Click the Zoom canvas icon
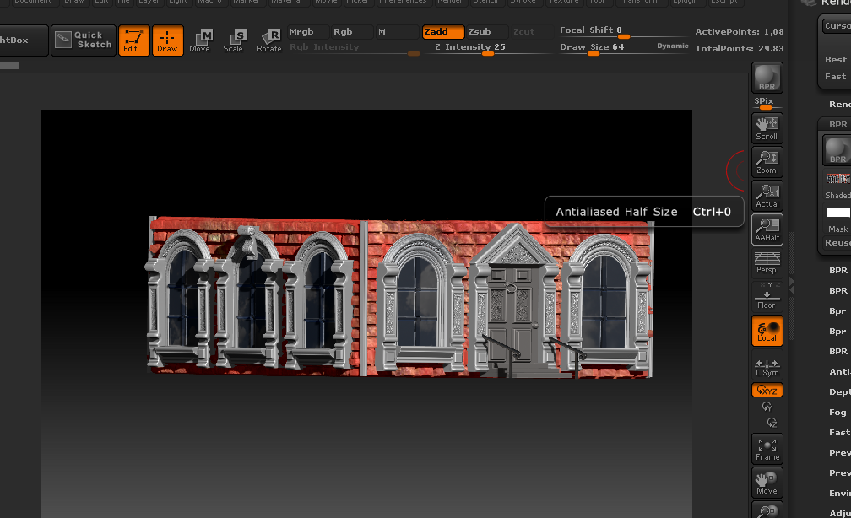This screenshot has height=518, width=851. [767, 162]
